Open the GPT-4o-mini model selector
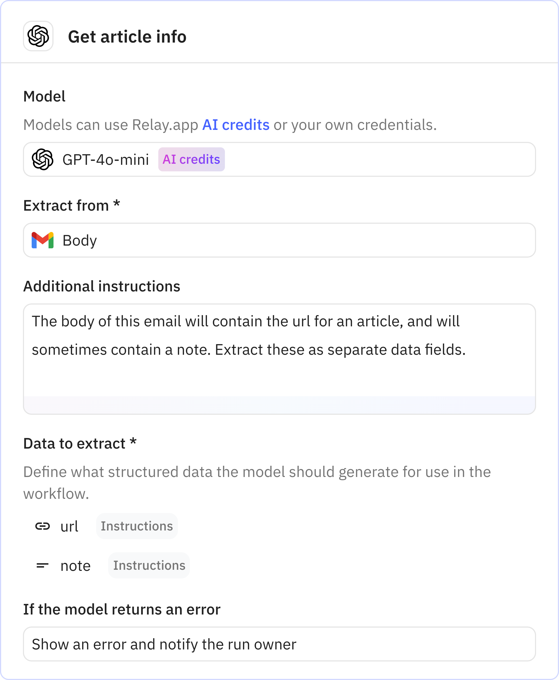This screenshot has width=559, height=680. (x=279, y=159)
